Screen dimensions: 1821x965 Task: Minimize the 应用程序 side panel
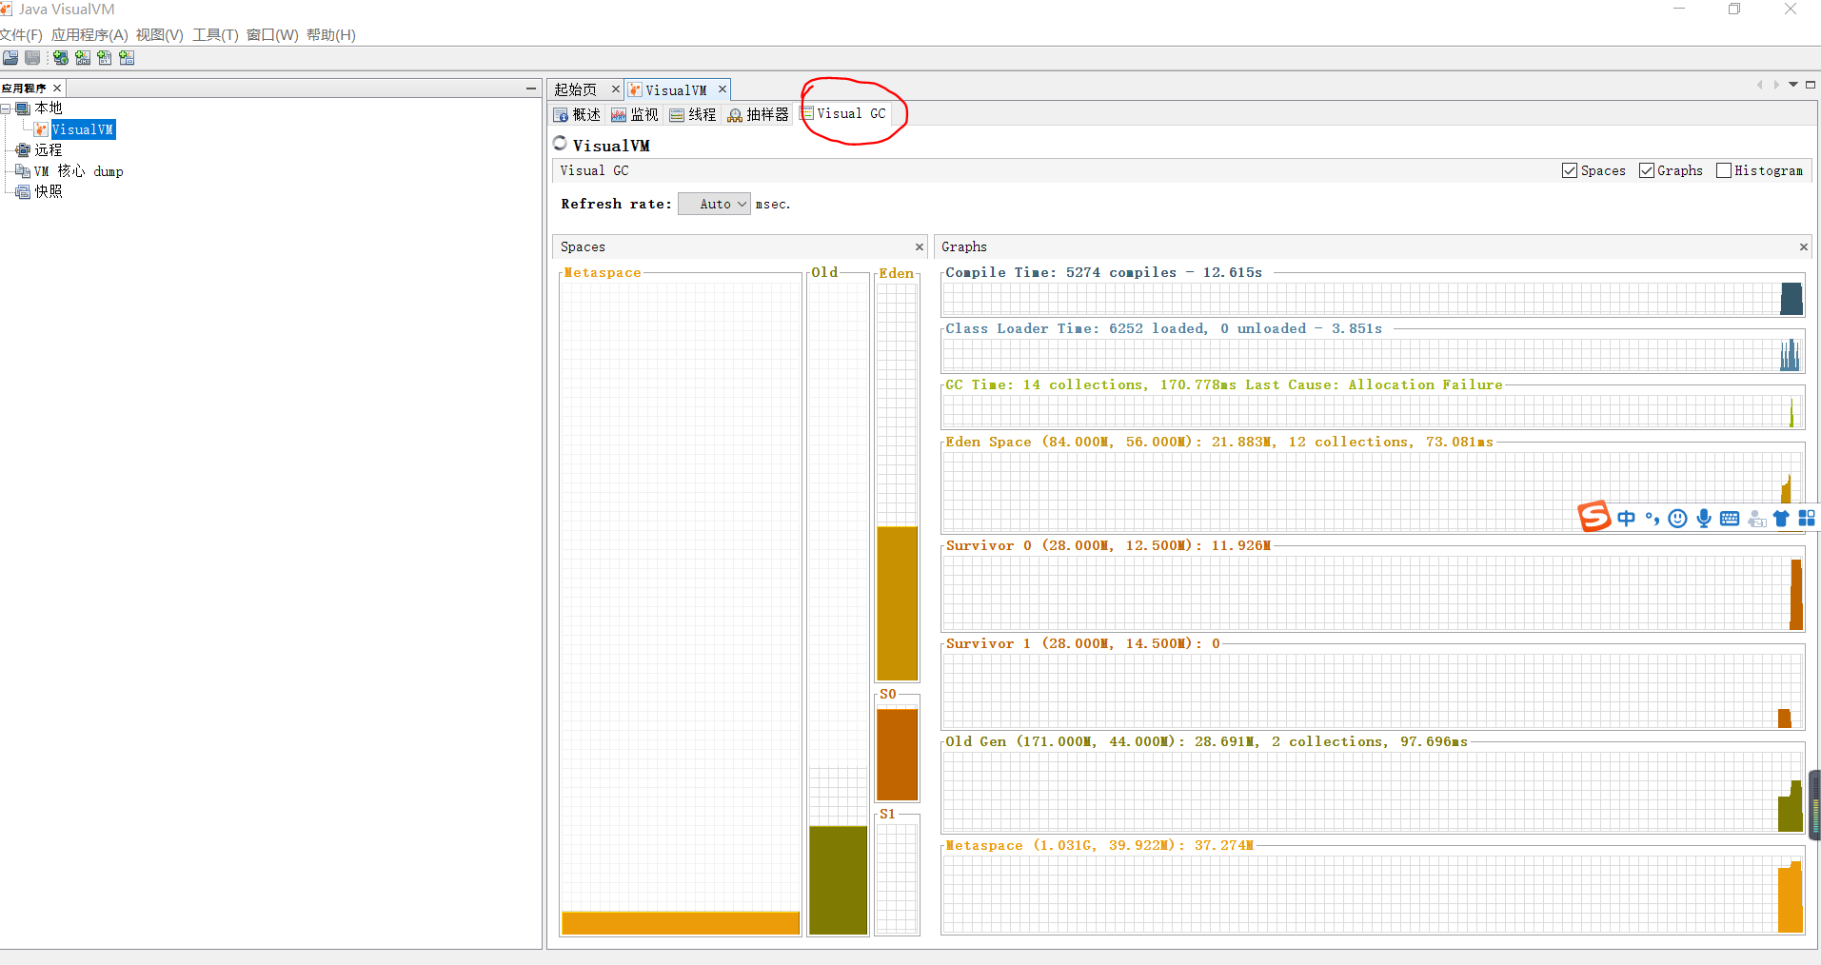coord(531,88)
